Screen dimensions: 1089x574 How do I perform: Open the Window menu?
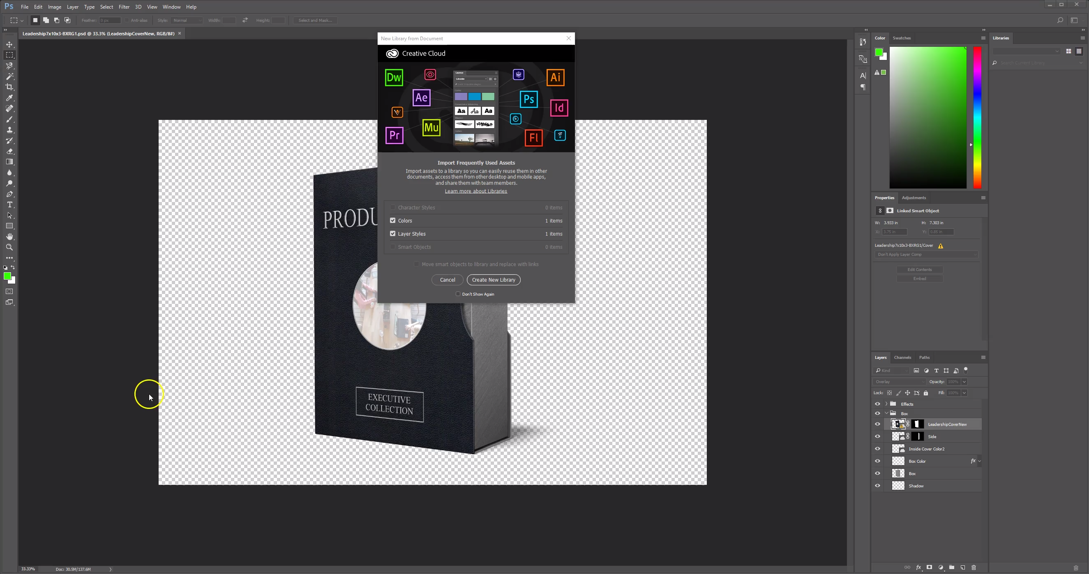coord(171,7)
